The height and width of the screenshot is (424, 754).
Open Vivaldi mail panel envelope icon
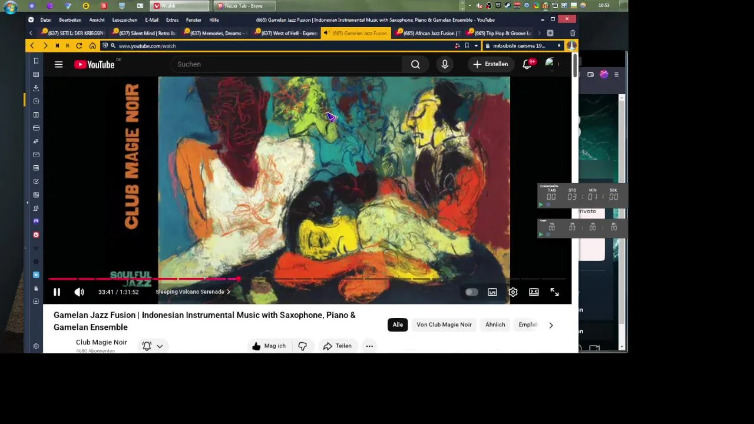pos(36,155)
